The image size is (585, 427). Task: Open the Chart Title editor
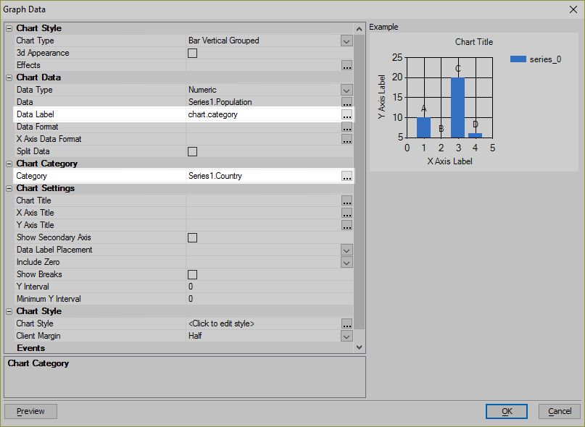click(x=347, y=200)
